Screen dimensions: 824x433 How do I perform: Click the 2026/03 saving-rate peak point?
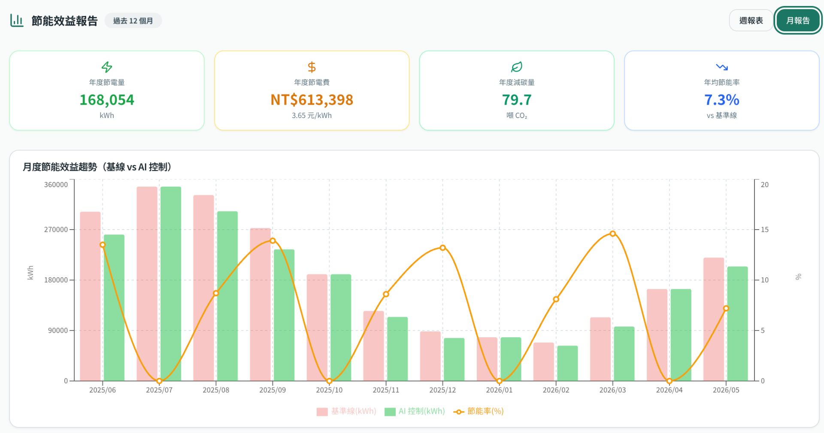(613, 233)
